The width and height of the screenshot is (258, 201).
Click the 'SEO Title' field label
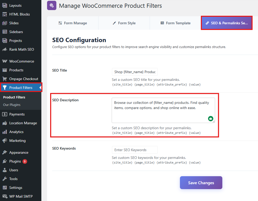[59, 70]
